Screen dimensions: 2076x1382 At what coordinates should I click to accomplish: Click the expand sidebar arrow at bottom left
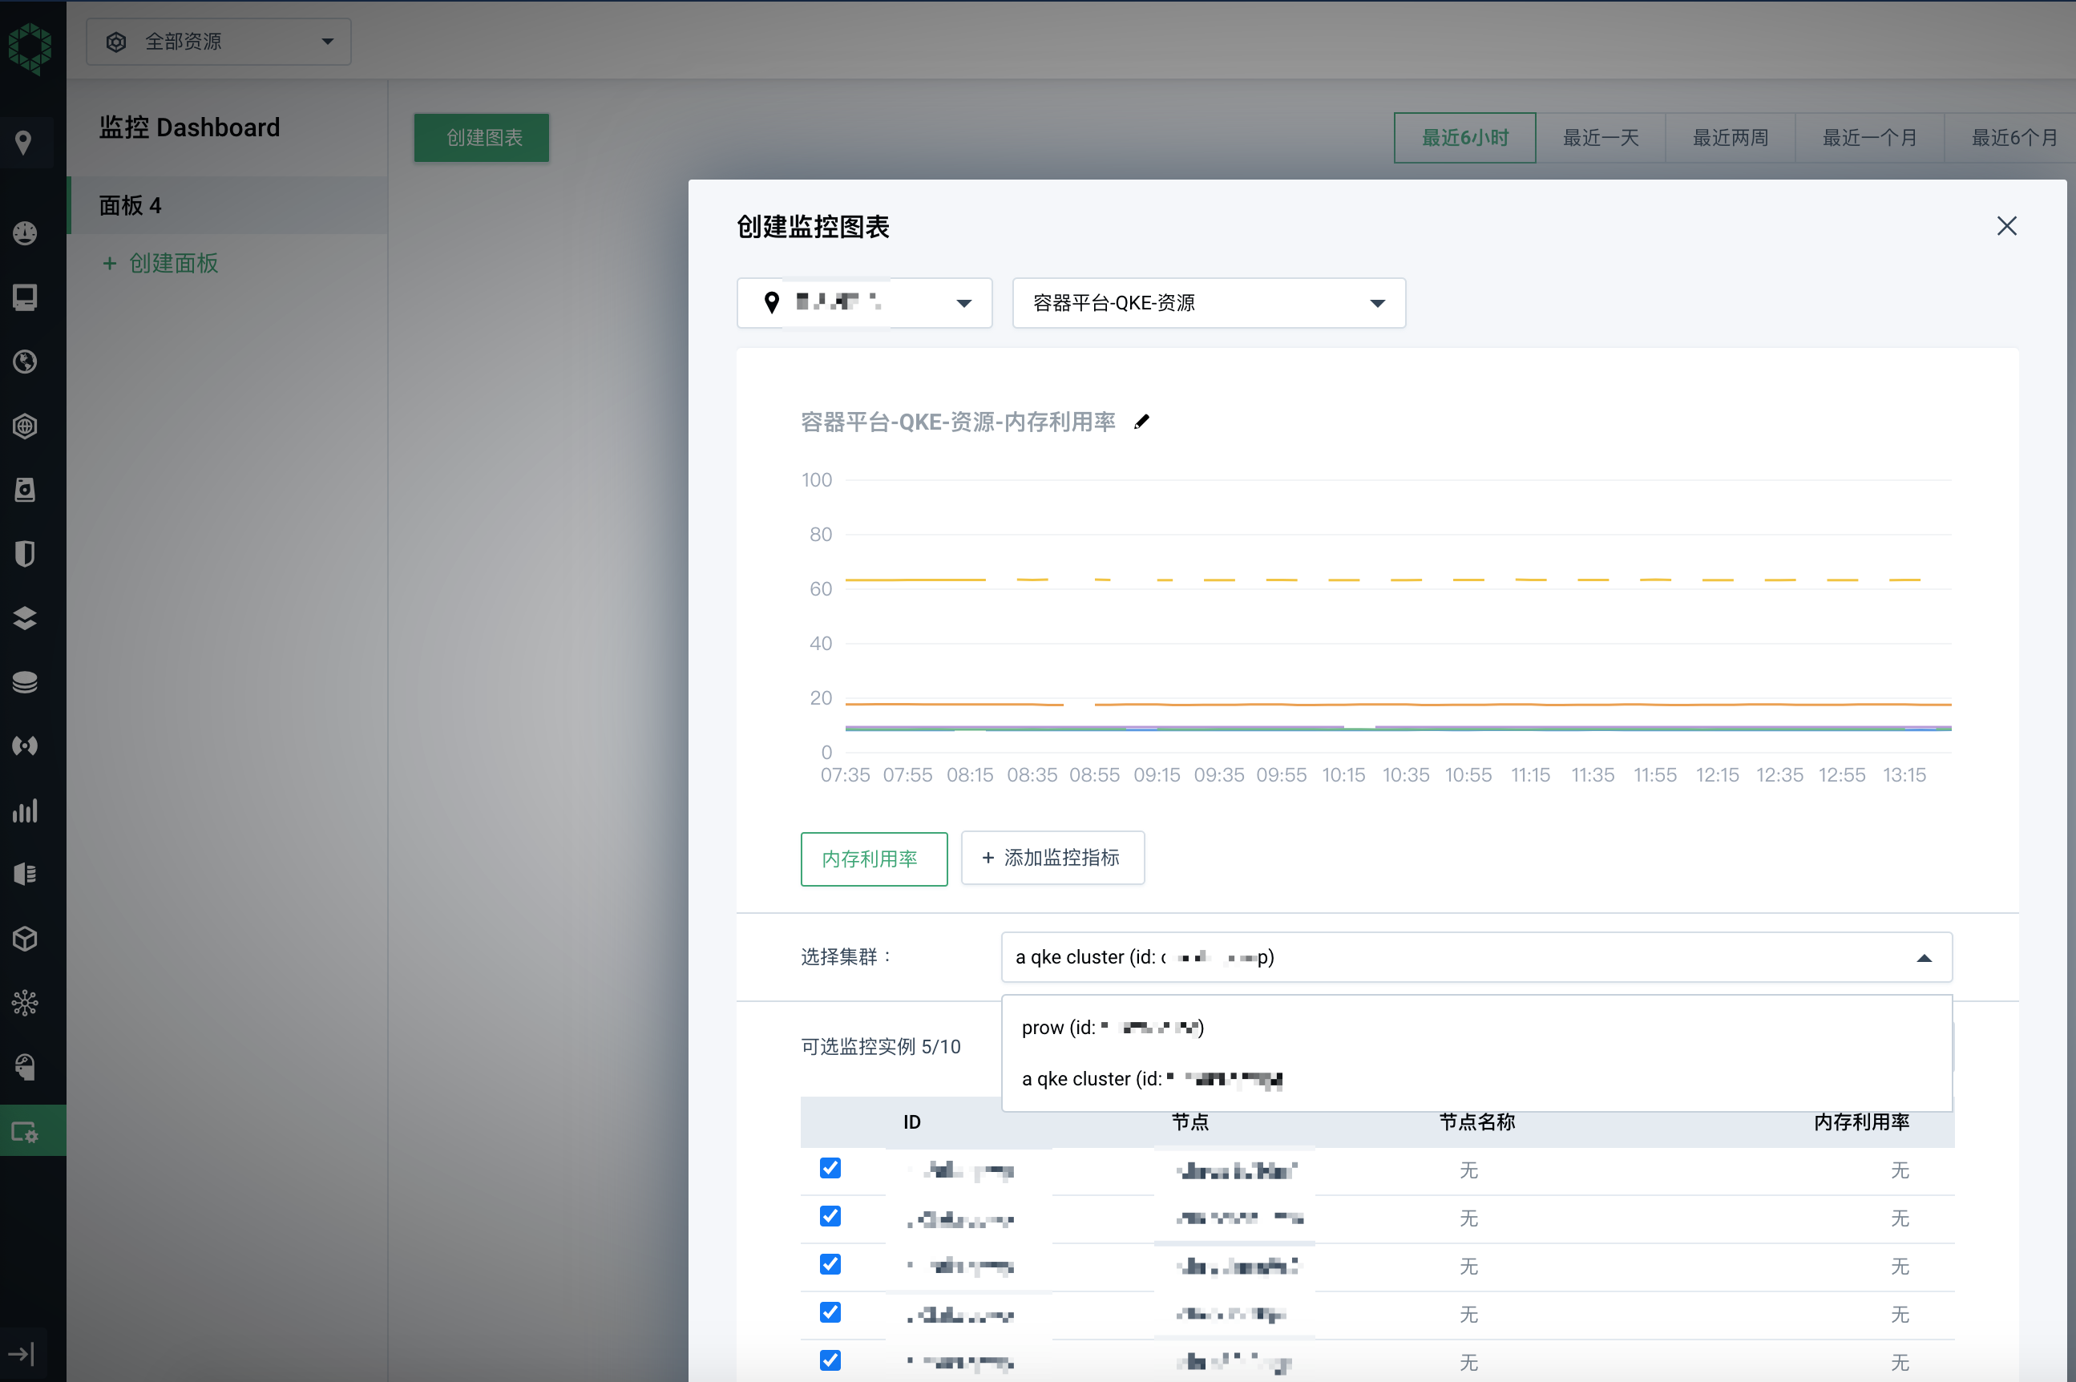[21, 1353]
